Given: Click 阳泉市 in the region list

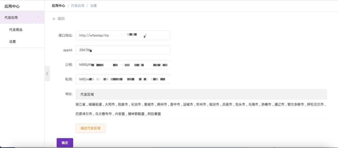Looking at the screenshot, I should click(x=123, y=105).
